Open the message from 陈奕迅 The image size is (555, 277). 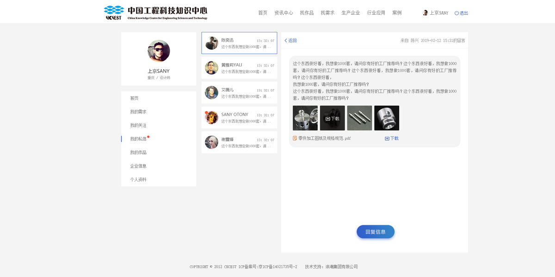[240, 43]
